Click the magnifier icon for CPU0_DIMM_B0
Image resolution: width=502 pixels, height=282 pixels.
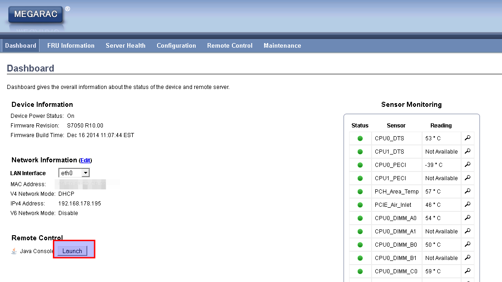click(468, 244)
